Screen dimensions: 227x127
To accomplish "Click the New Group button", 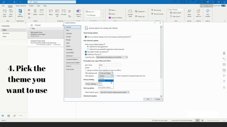I will tap(156, 10).
